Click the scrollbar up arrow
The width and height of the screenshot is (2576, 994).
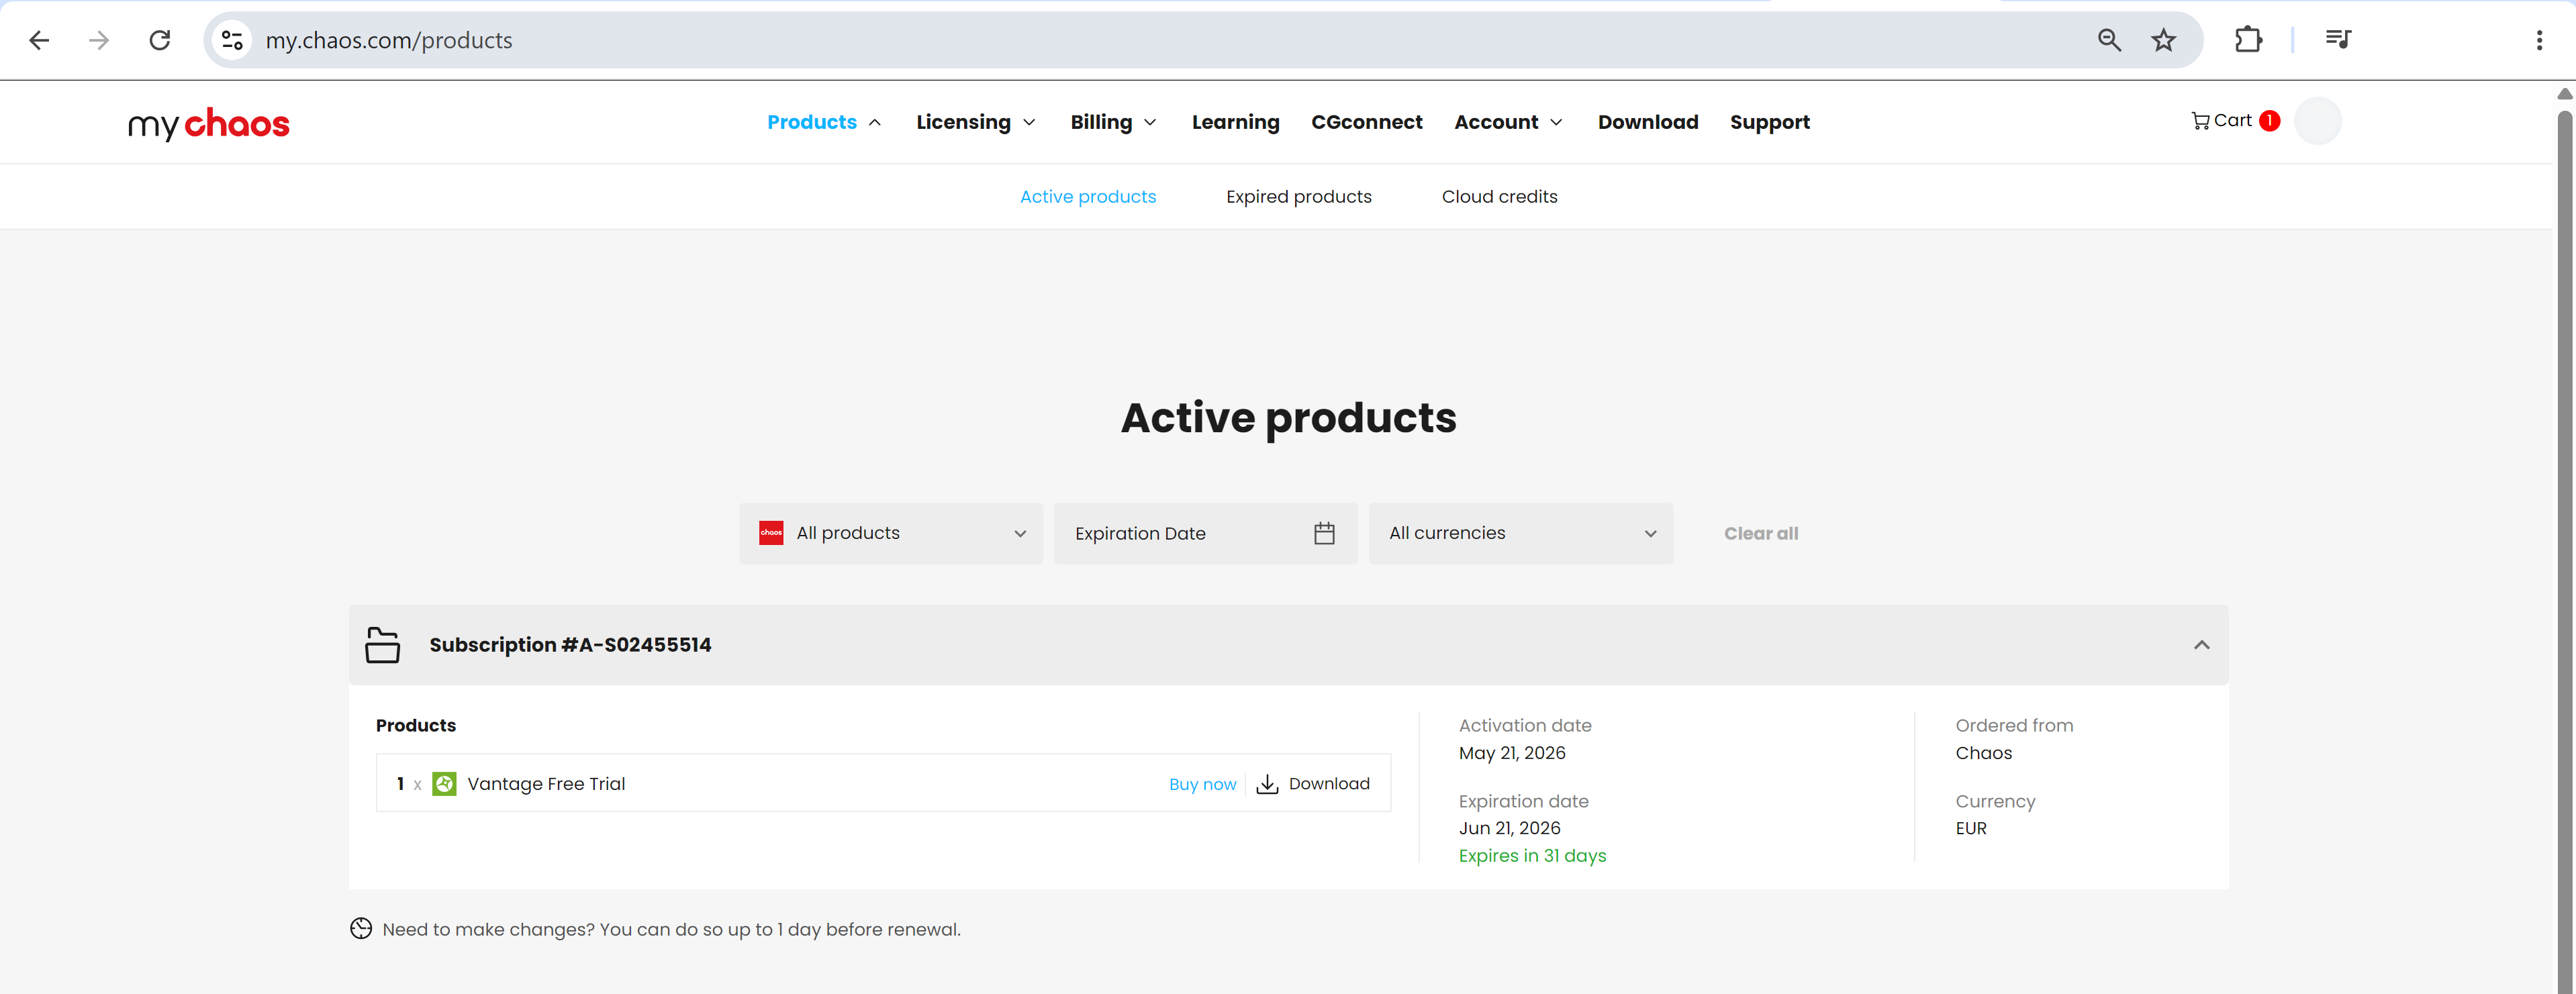pos(2564,94)
